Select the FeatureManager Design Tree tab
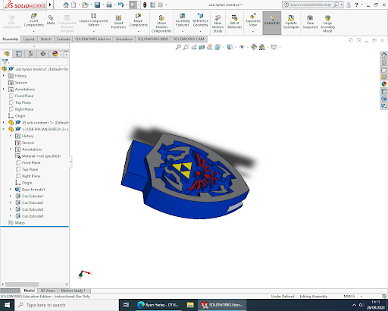This screenshot has height=311, width=388. point(7,54)
